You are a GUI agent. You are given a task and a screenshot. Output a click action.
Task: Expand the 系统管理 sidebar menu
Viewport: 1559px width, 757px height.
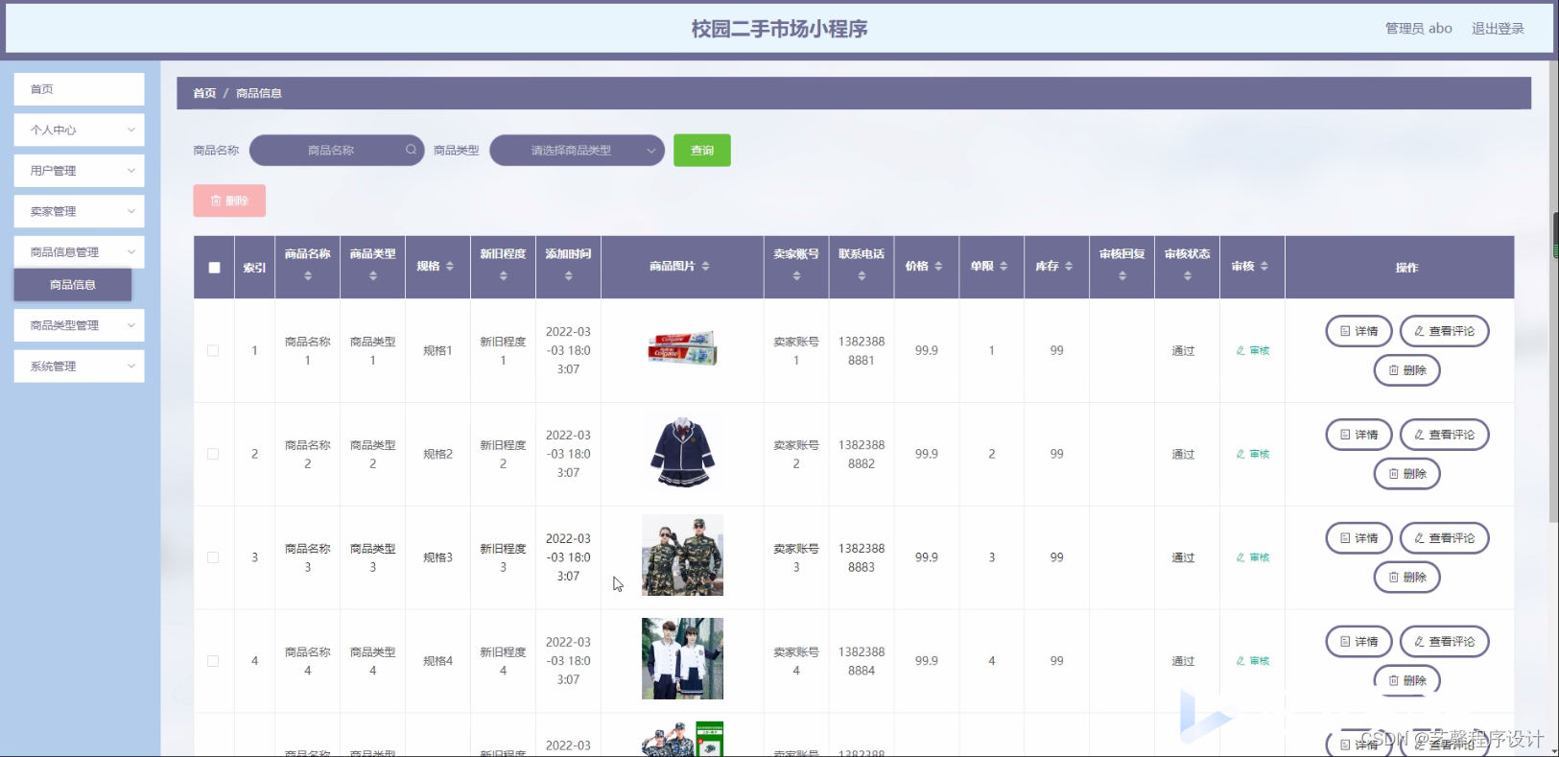[79, 367]
